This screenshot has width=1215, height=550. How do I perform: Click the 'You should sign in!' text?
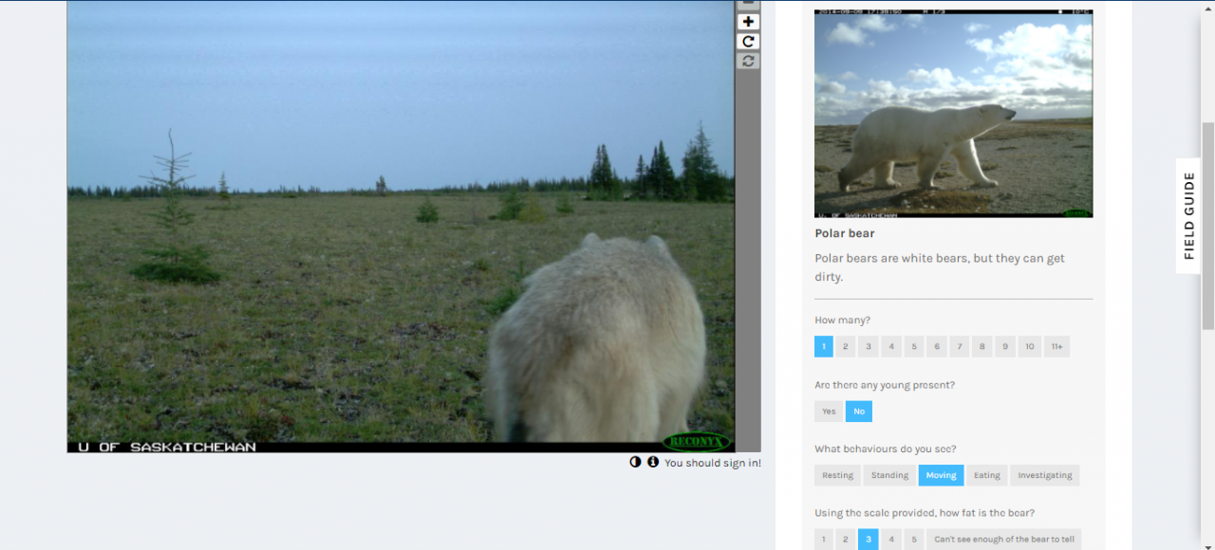click(x=713, y=463)
